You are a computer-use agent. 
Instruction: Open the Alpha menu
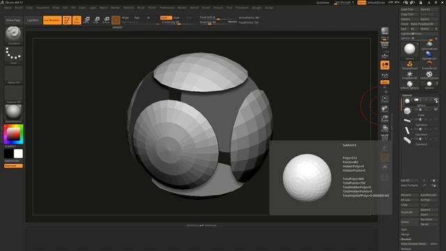click(x=8, y=8)
